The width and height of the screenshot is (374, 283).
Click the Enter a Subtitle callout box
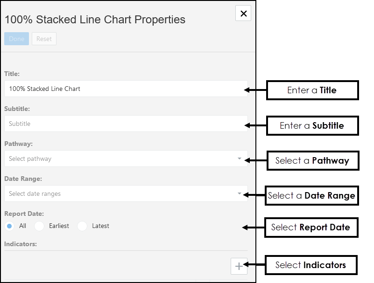click(312, 126)
